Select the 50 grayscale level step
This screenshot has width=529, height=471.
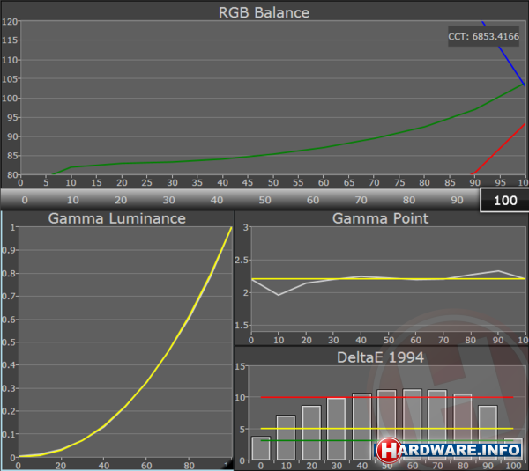click(x=264, y=200)
